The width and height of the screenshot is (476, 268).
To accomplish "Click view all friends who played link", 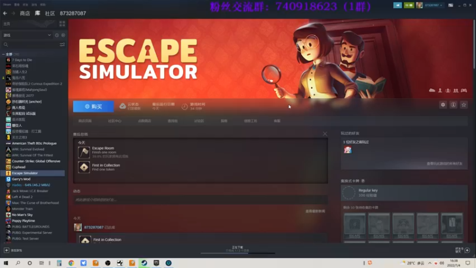I will [x=444, y=163].
